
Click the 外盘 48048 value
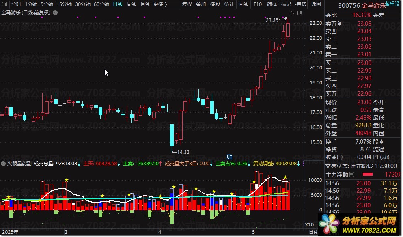[363, 133]
